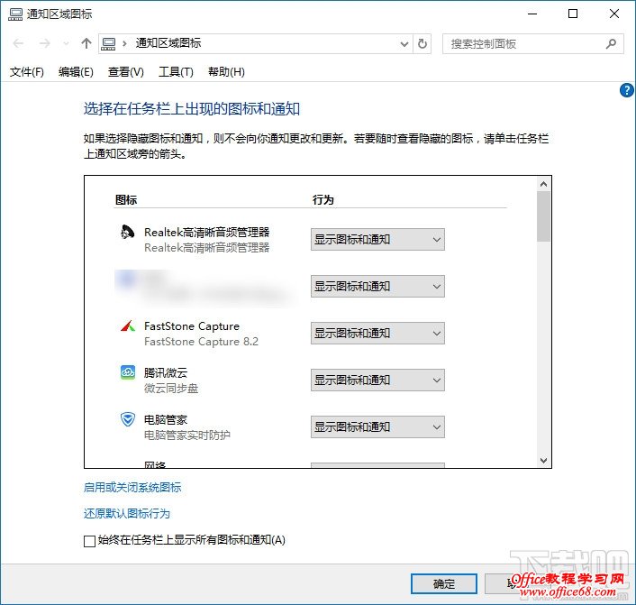Open recent locations dropdown arrow

coord(66,44)
